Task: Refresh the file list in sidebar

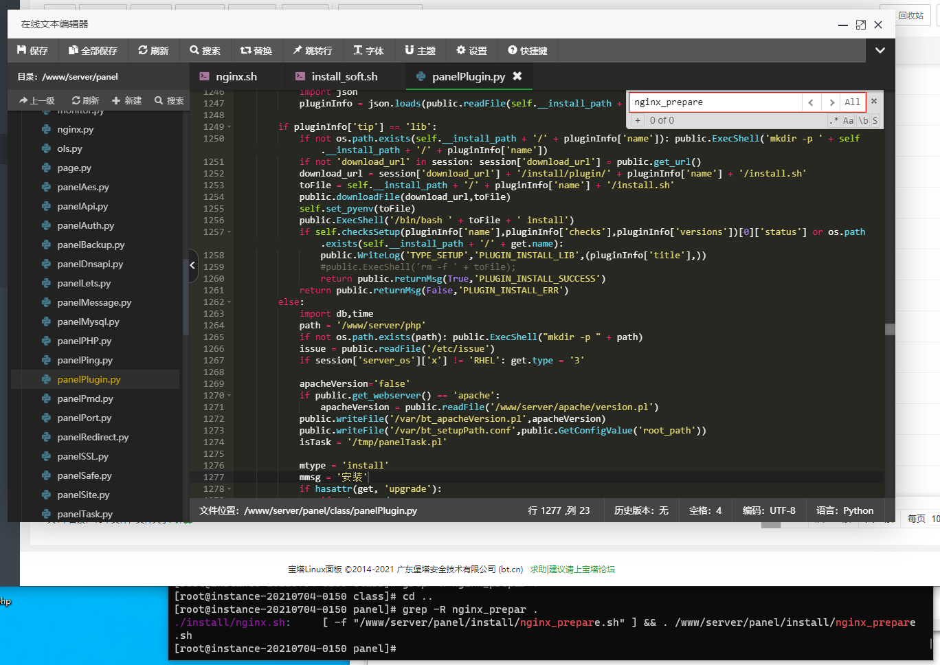Action: pyautogui.click(x=85, y=100)
